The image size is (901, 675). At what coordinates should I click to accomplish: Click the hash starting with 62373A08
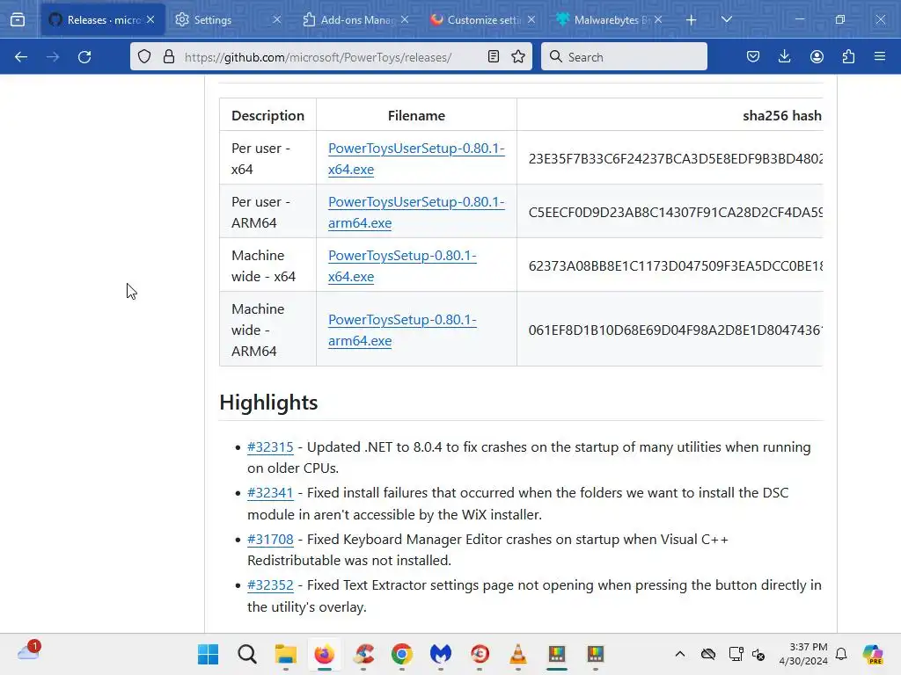tap(675, 265)
